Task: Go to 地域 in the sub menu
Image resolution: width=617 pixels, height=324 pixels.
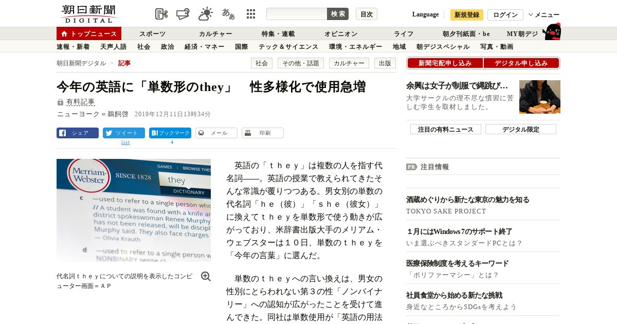Action: tap(400, 47)
